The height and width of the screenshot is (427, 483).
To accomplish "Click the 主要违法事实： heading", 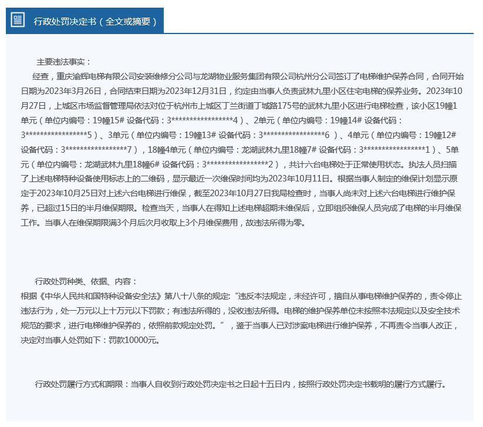I will 65,62.
